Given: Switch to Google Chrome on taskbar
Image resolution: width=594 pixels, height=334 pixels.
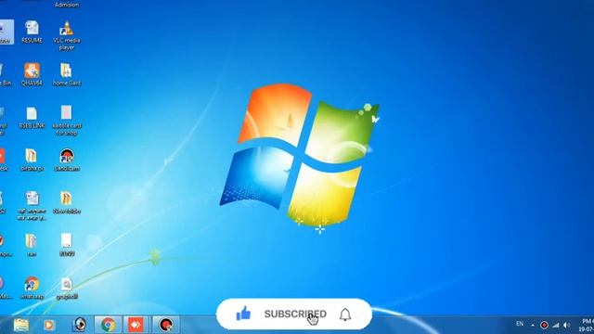Looking at the screenshot, I should [x=108, y=325].
